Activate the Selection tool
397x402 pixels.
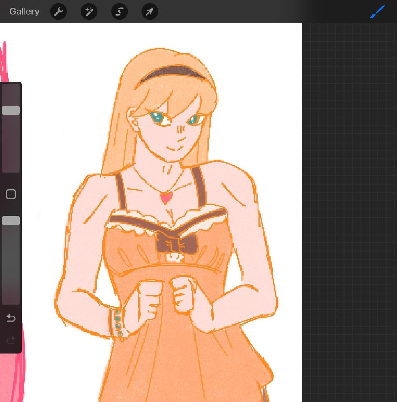(120, 12)
